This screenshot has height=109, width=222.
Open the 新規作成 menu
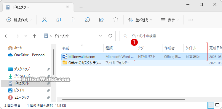click(x=19, y=20)
